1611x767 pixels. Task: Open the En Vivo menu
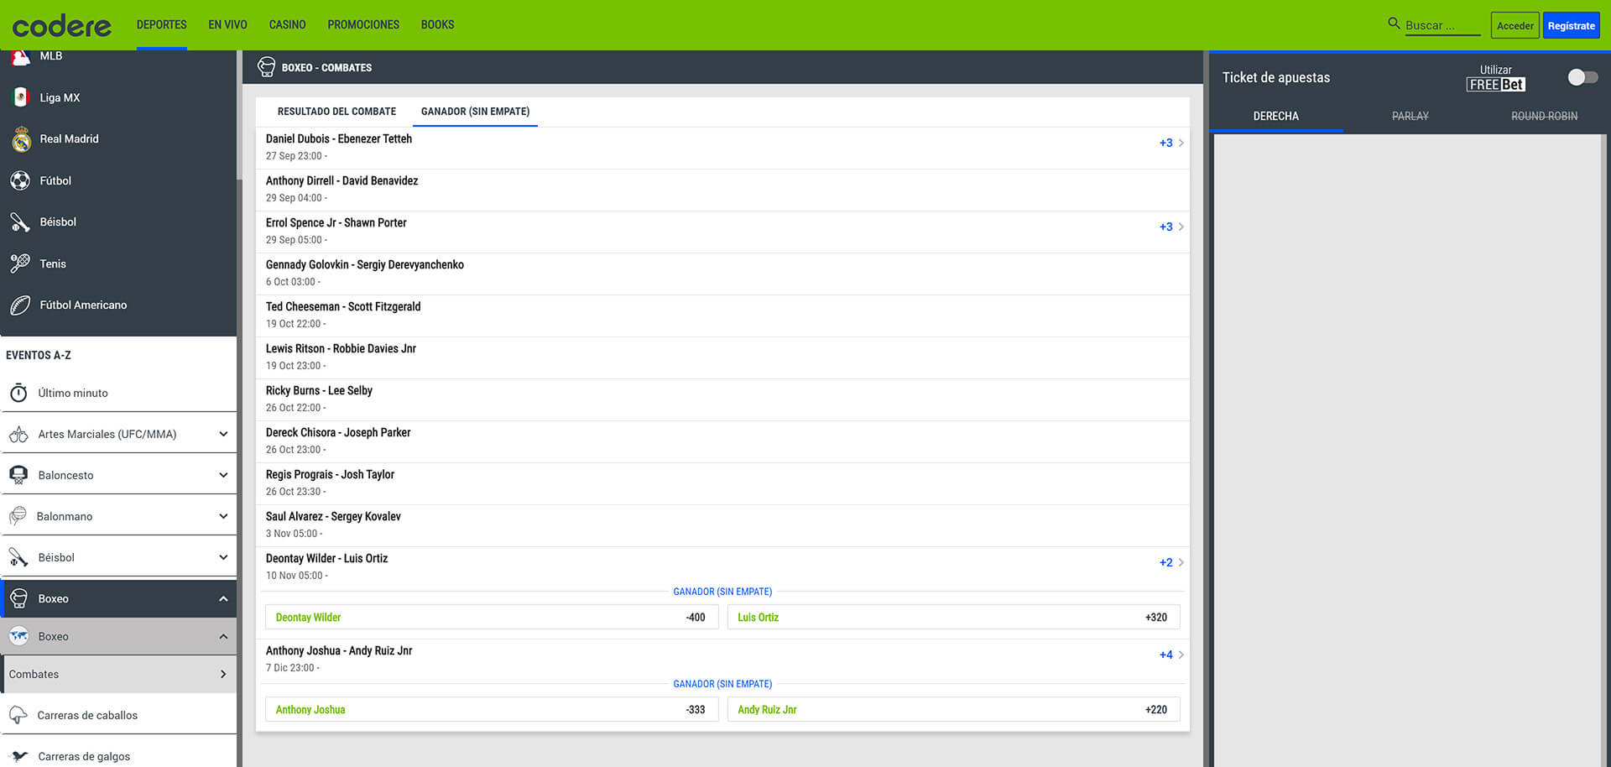[227, 25]
